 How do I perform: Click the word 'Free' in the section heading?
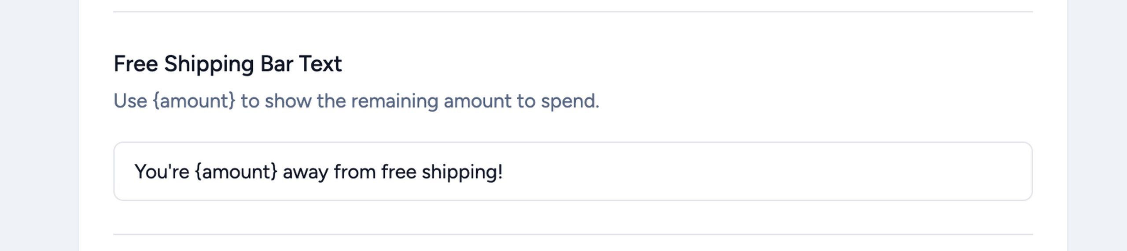(x=136, y=64)
